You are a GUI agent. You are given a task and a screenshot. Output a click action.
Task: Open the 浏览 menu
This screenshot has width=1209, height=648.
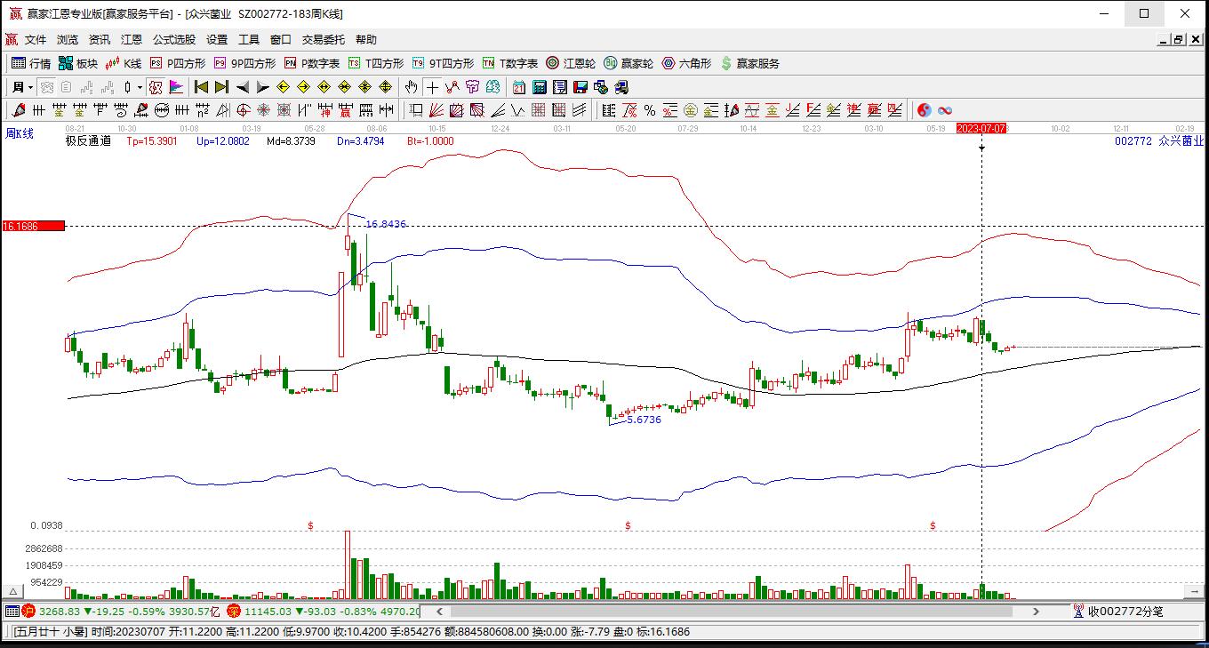pyautogui.click(x=68, y=40)
